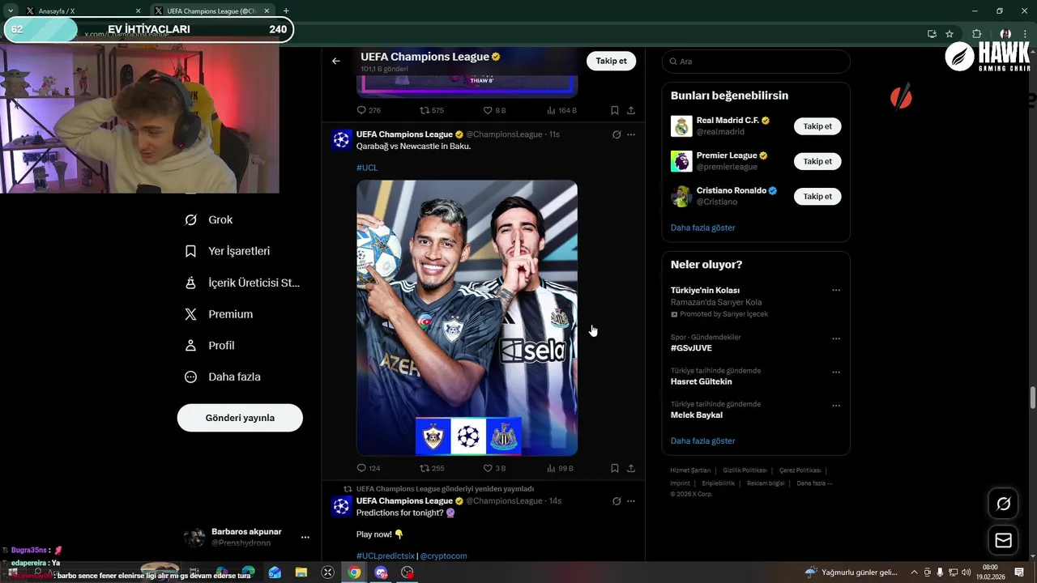Follow Cristiano Ronaldo with Takip et

(817, 196)
